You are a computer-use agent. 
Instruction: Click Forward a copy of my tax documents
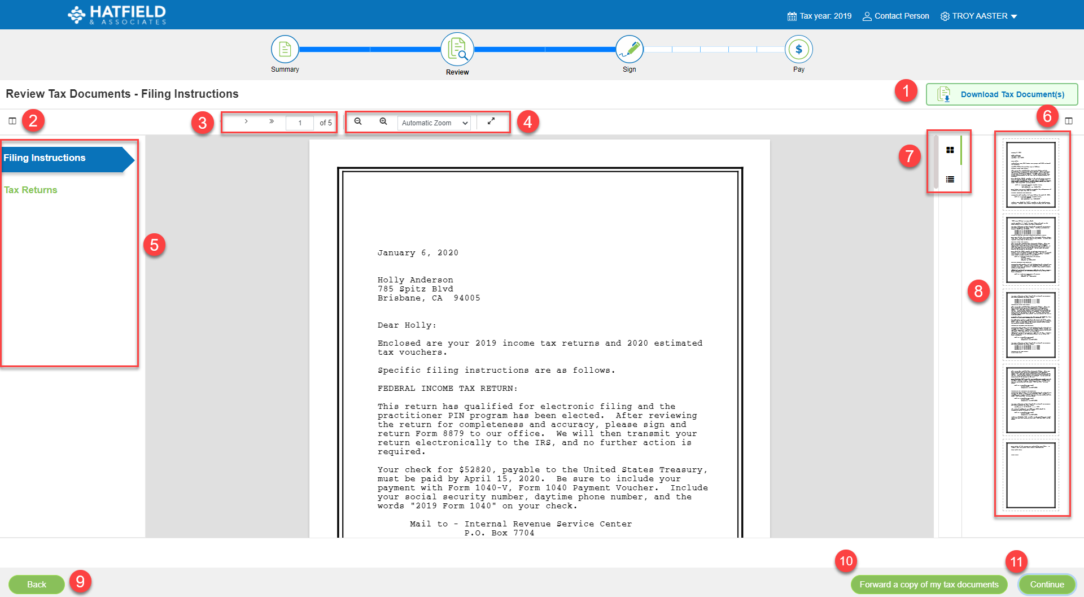tap(929, 585)
